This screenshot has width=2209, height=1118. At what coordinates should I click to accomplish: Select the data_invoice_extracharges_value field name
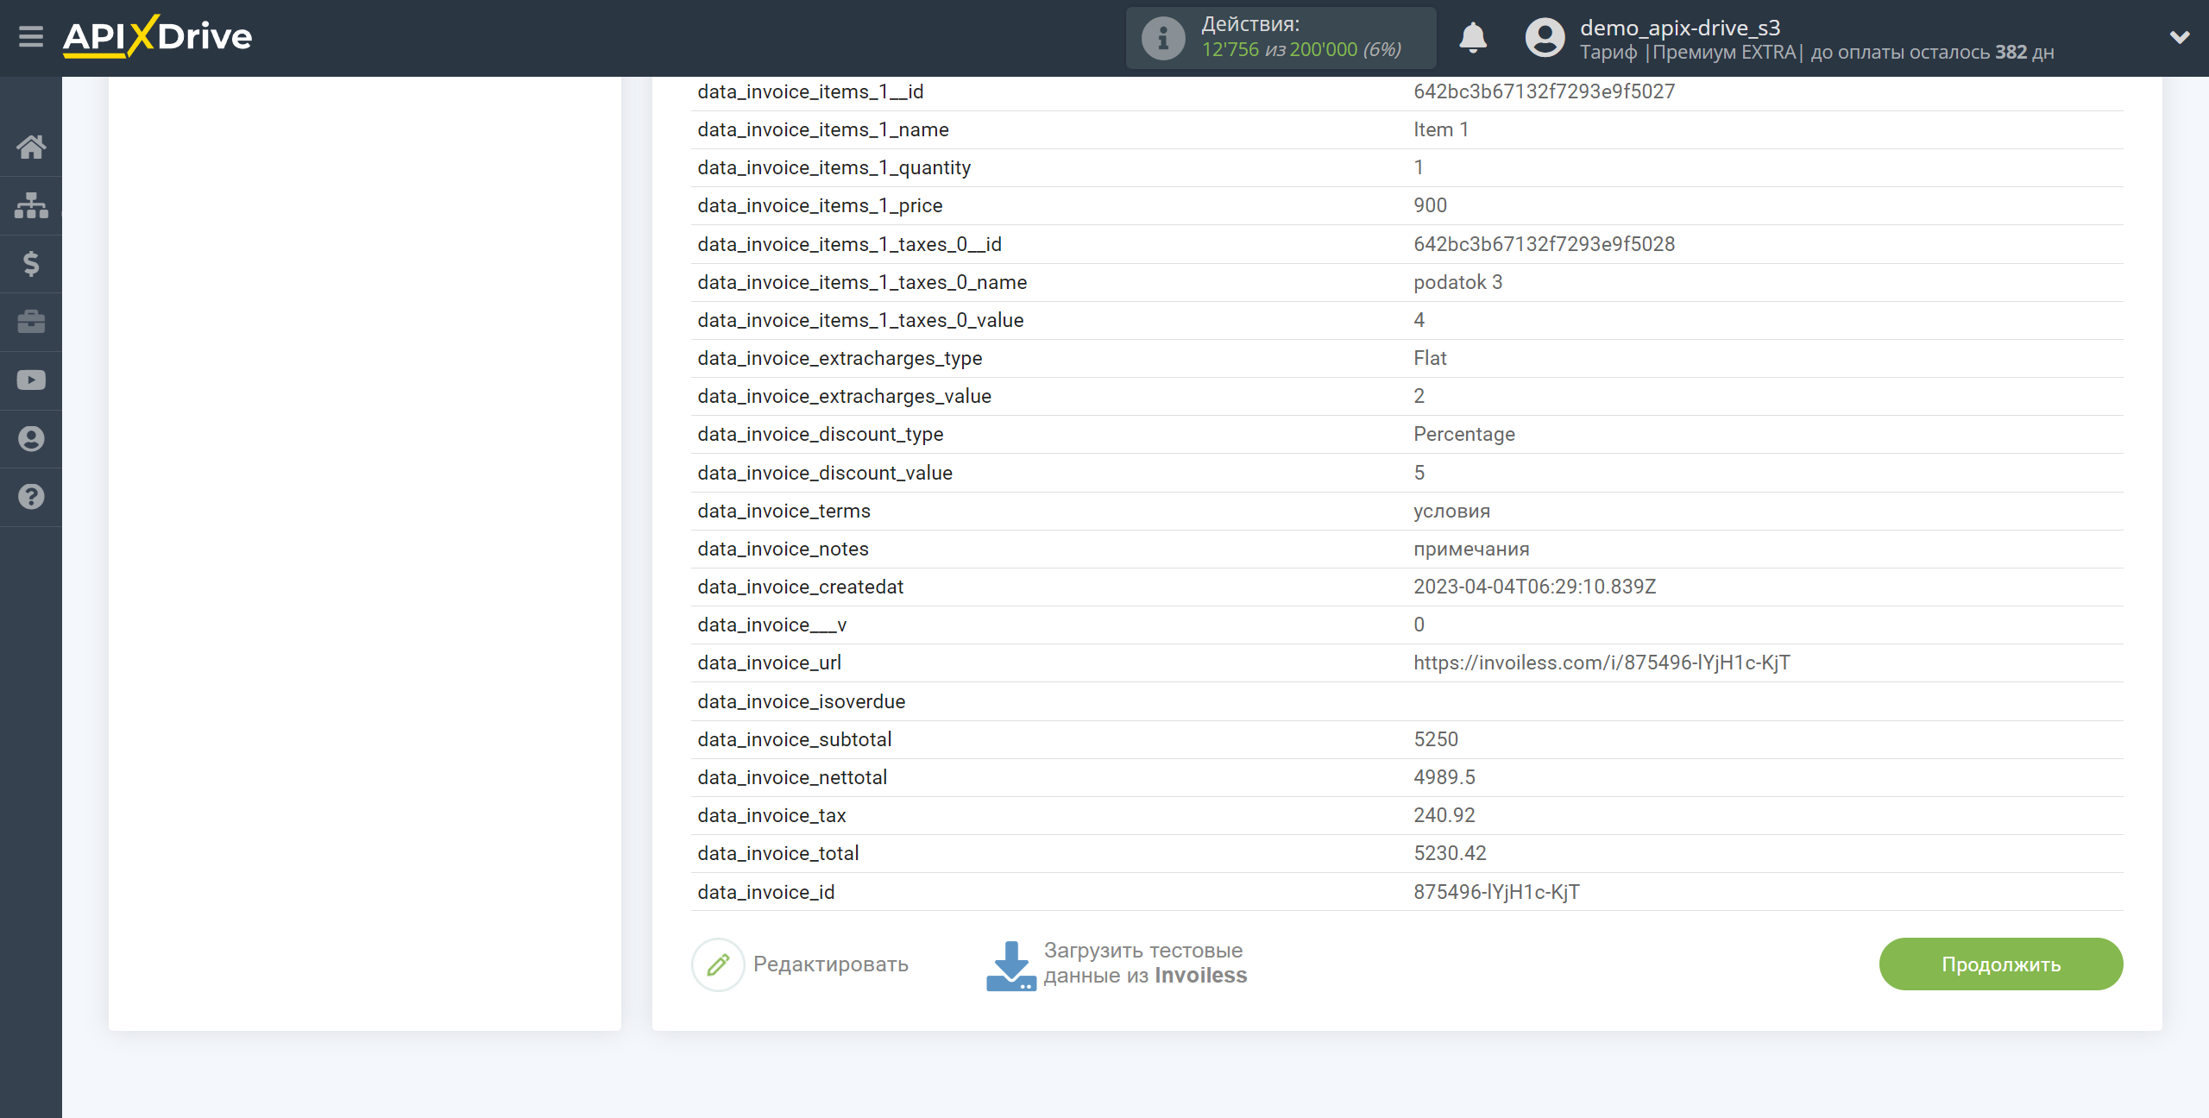tap(844, 396)
